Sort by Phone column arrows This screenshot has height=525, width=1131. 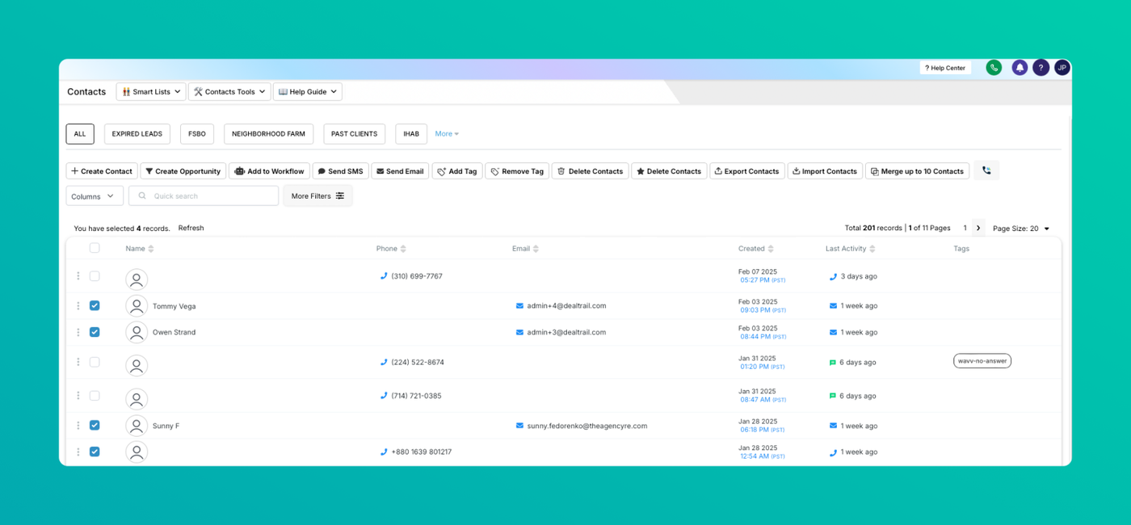tap(403, 249)
